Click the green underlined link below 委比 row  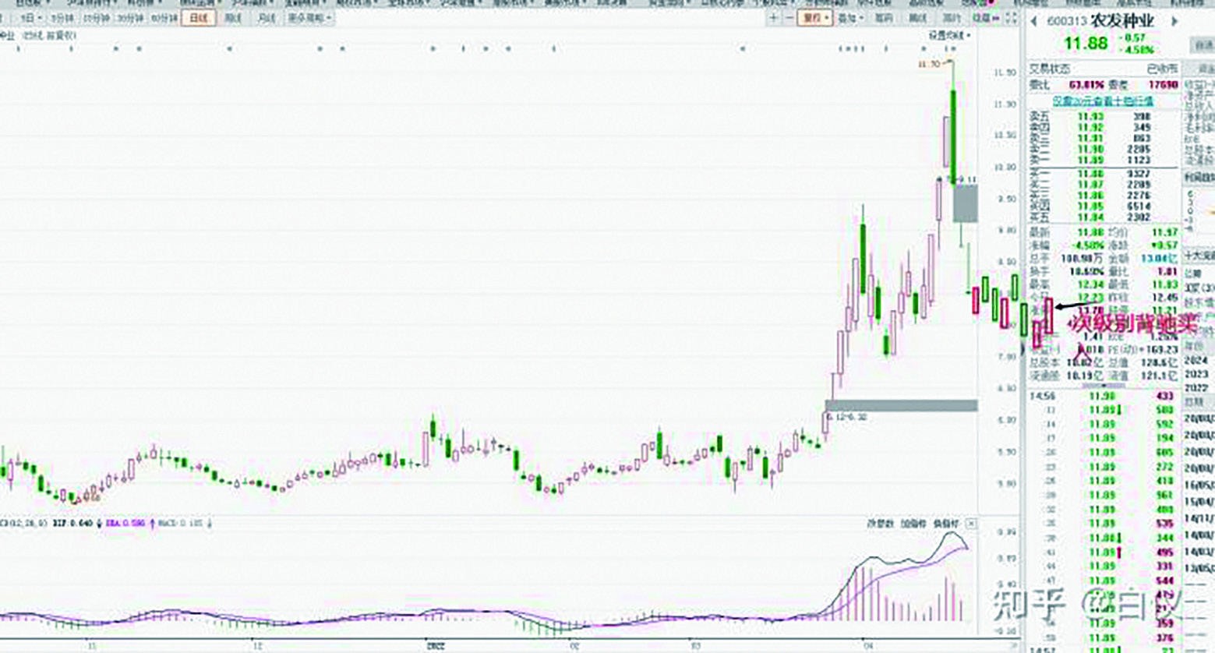coord(1102,101)
